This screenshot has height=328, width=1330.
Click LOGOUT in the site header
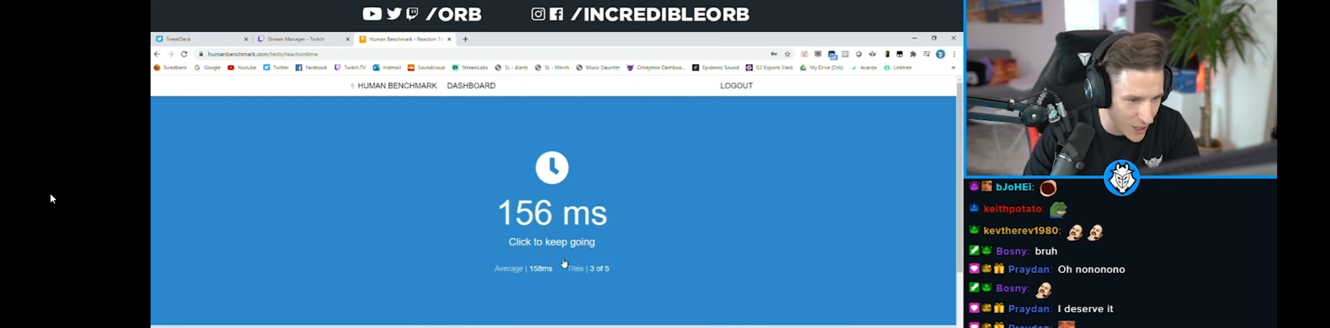[736, 86]
